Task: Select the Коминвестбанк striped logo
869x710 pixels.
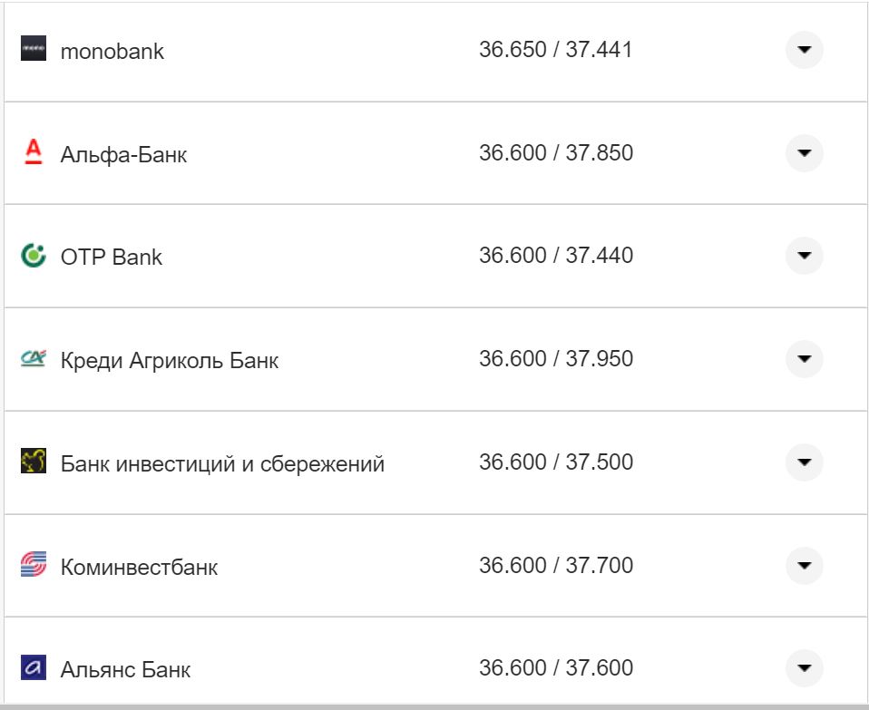Action: point(34,564)
